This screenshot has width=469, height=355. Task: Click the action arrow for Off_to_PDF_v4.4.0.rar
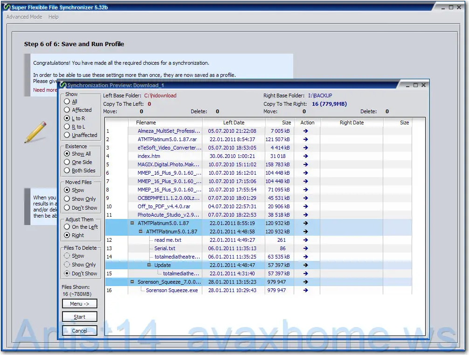click(x=305, y=206)
